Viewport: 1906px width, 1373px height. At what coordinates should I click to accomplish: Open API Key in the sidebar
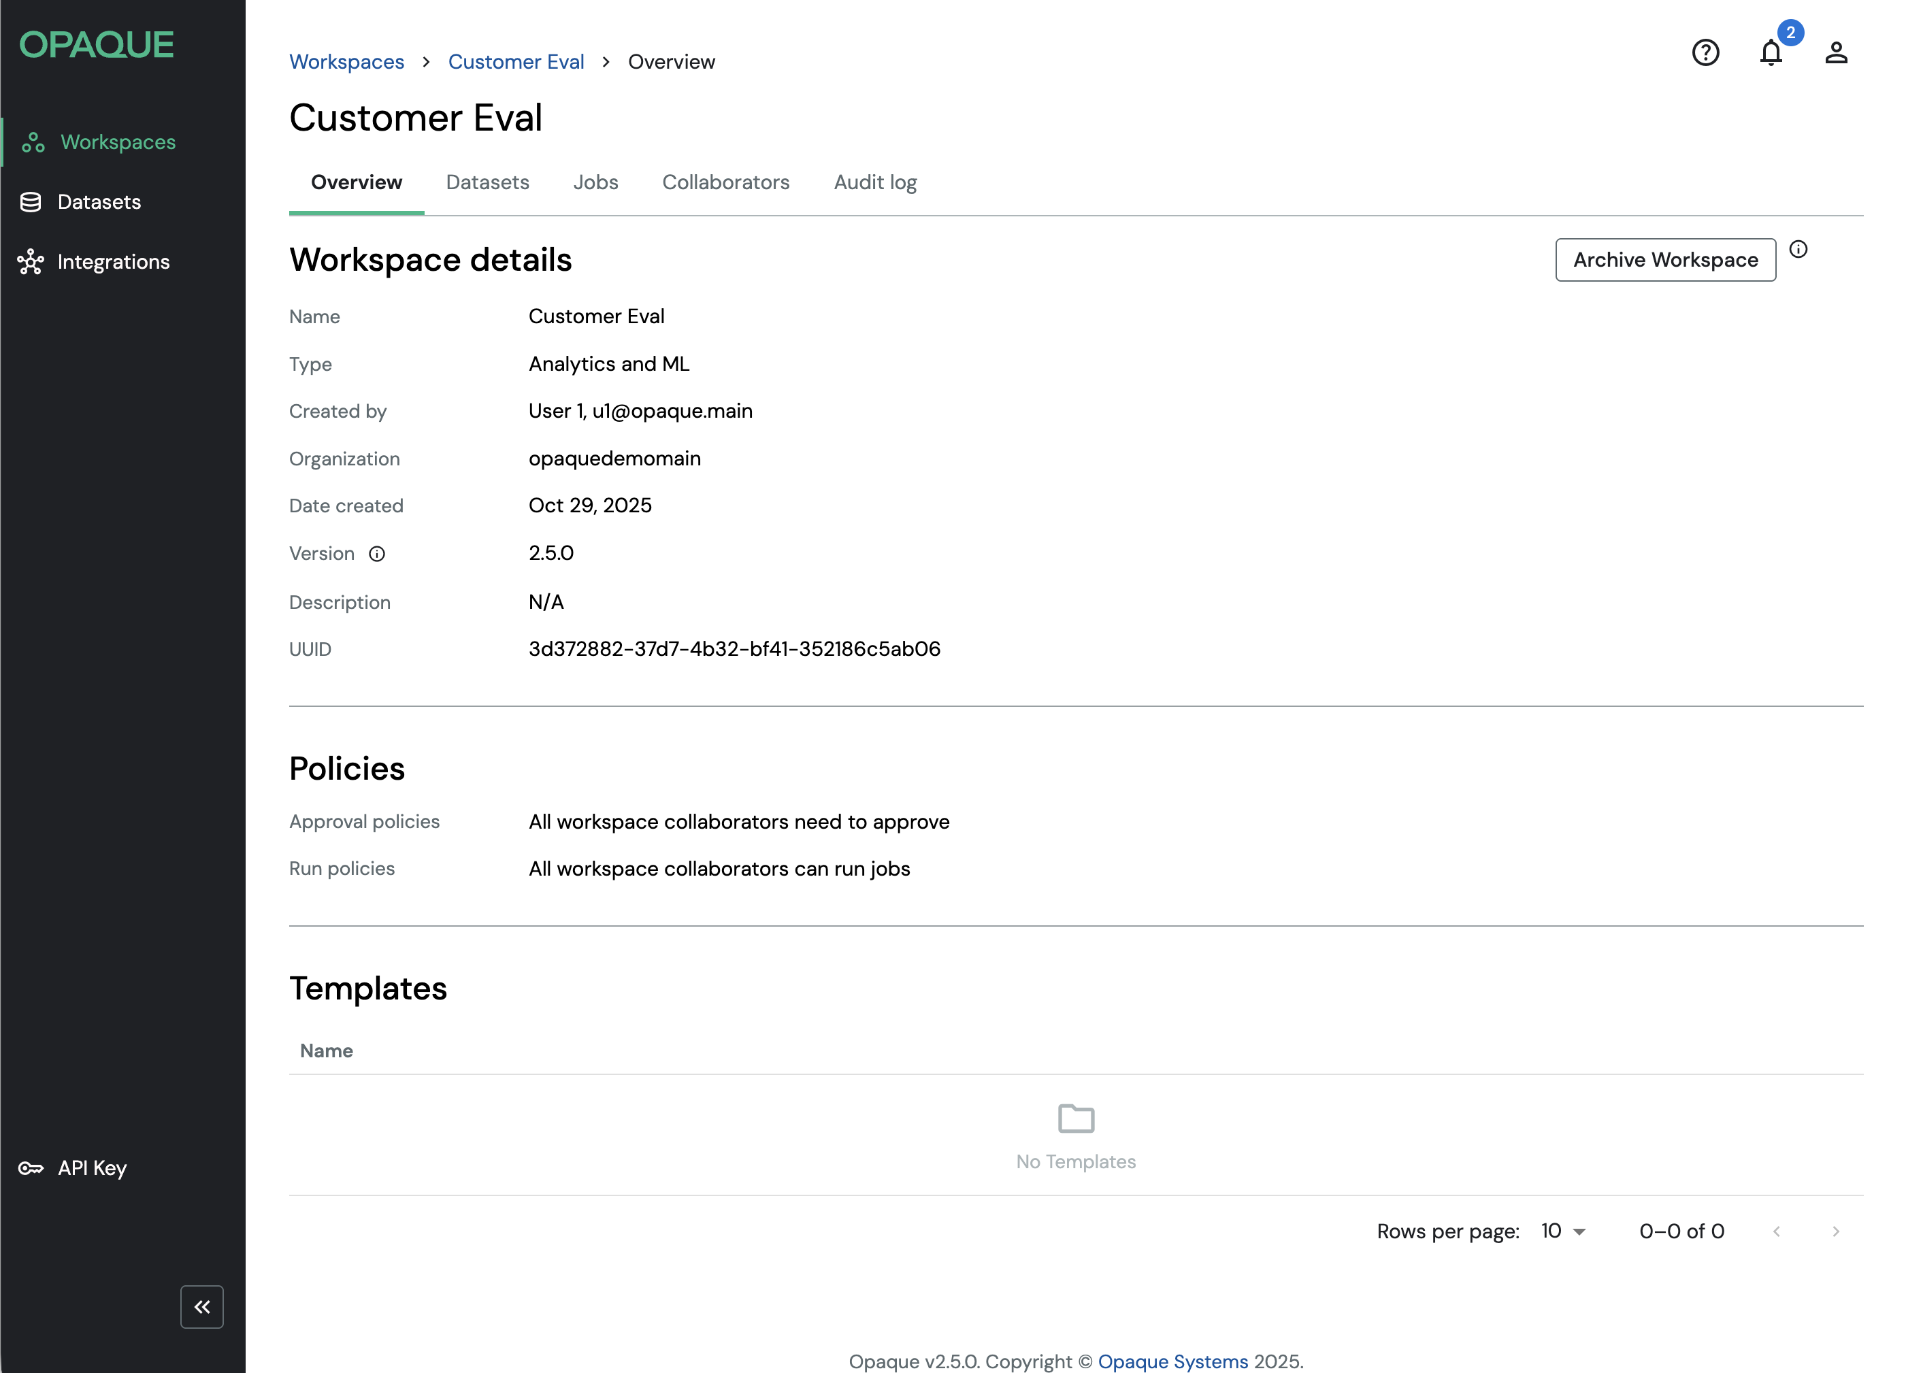click(x=92, y=1168)
